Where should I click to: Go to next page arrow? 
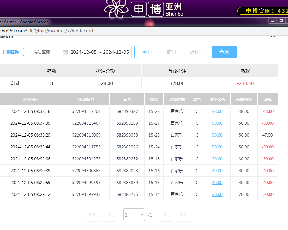pos(166,215)
